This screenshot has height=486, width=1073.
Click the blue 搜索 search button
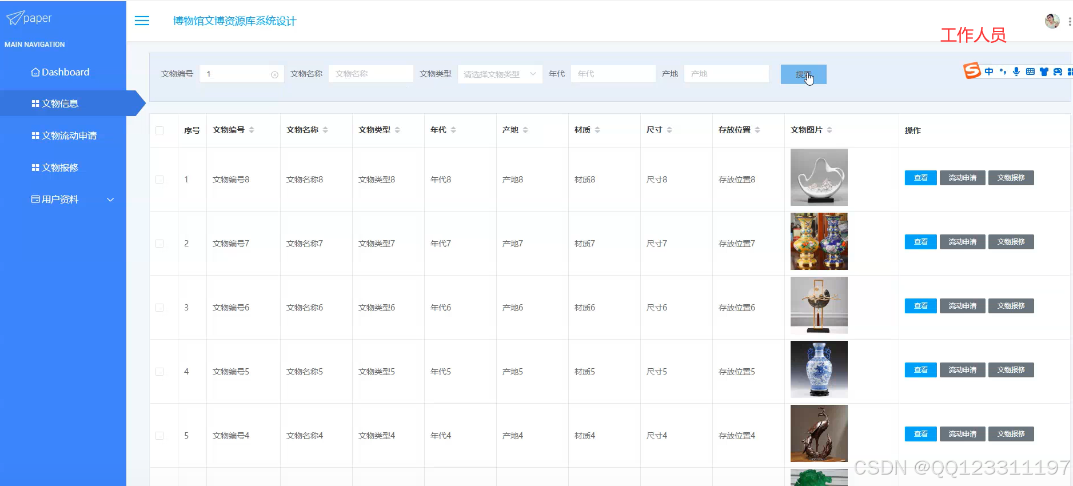click(803, 74)
